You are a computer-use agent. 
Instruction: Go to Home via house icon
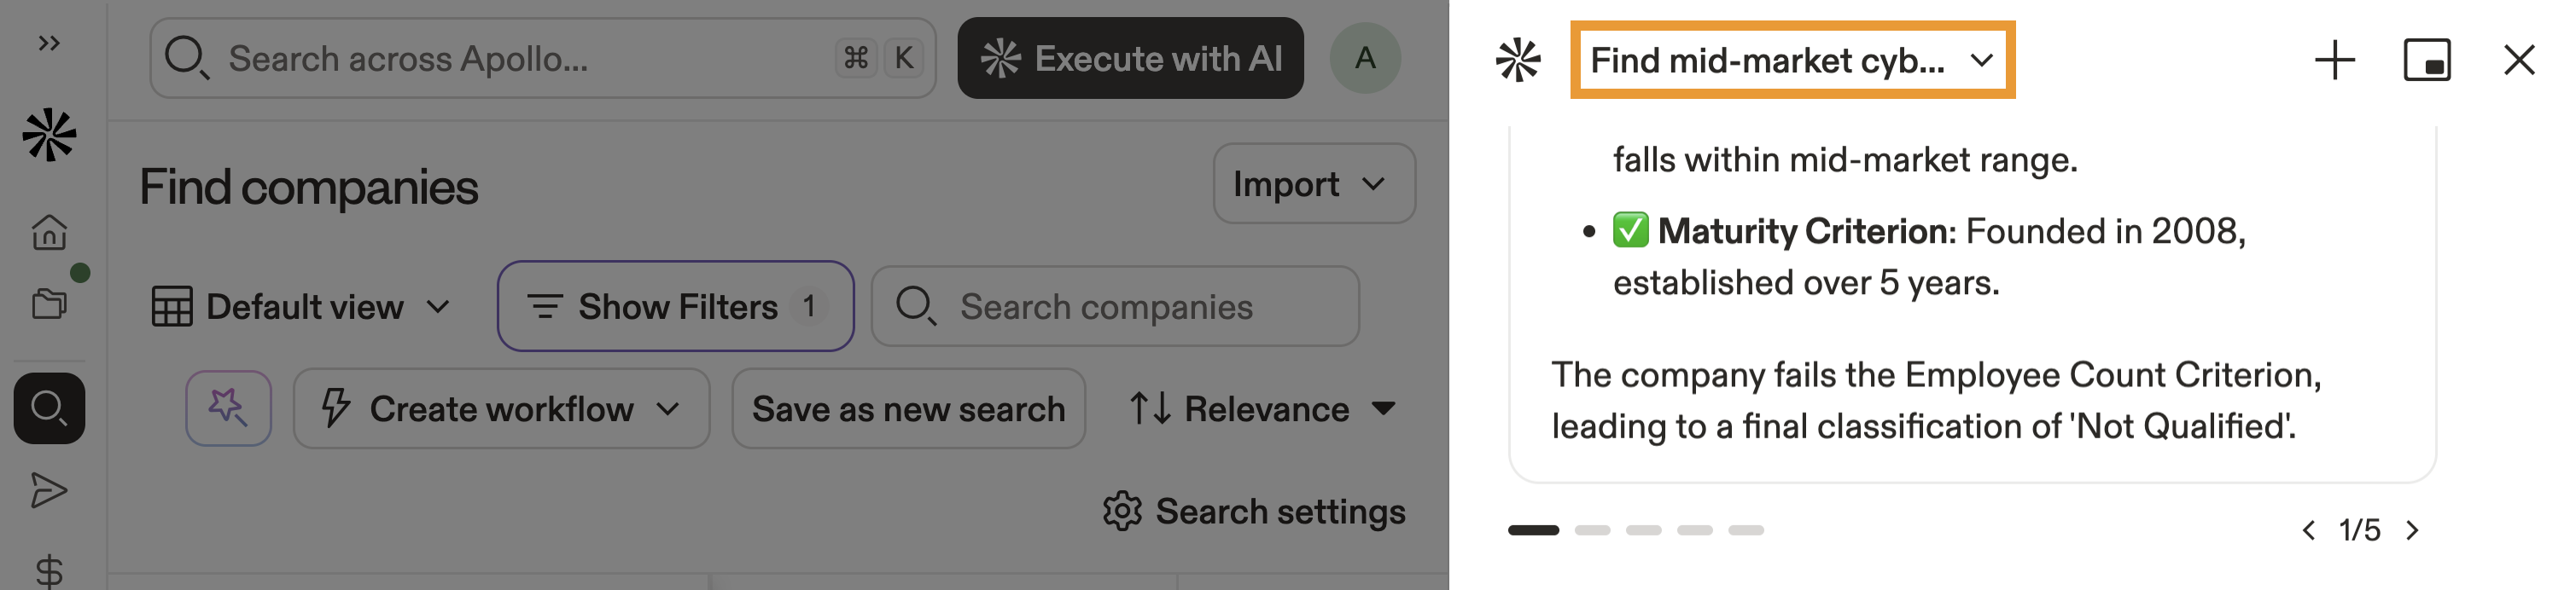49,233
